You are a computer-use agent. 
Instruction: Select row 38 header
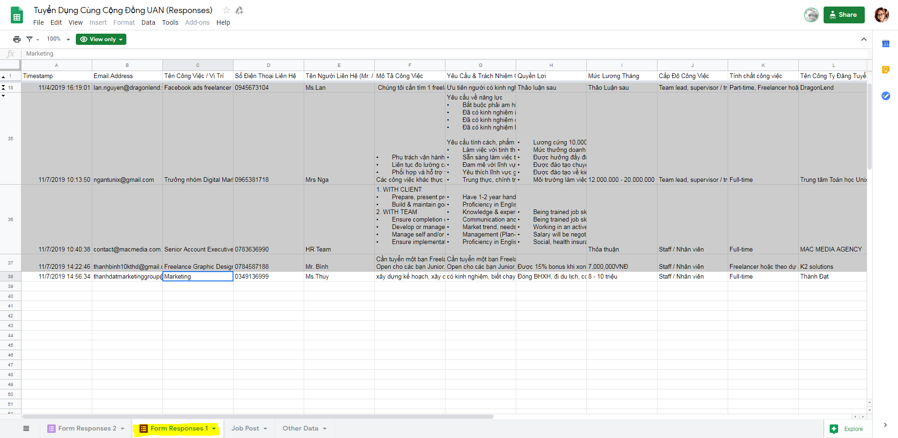(10, 277)
